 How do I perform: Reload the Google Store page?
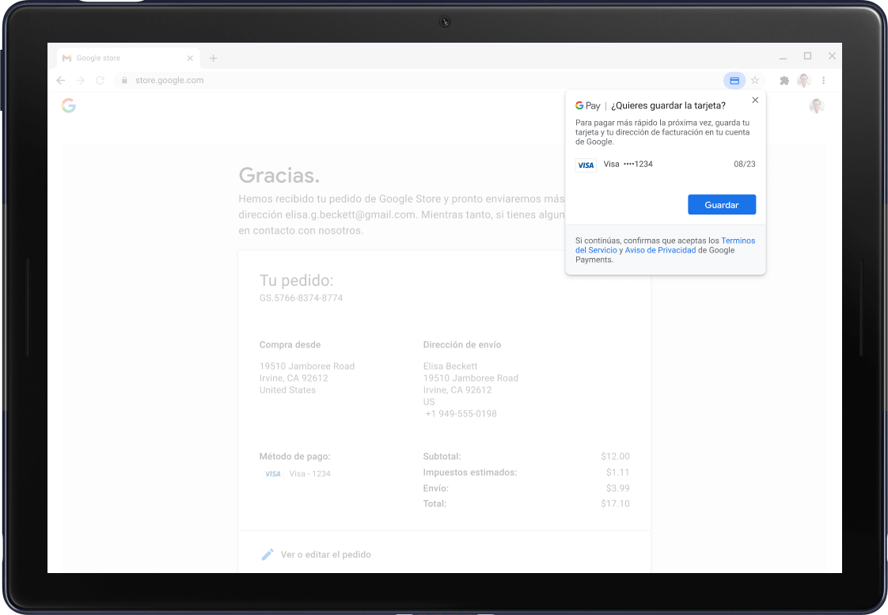pos(100,80)
